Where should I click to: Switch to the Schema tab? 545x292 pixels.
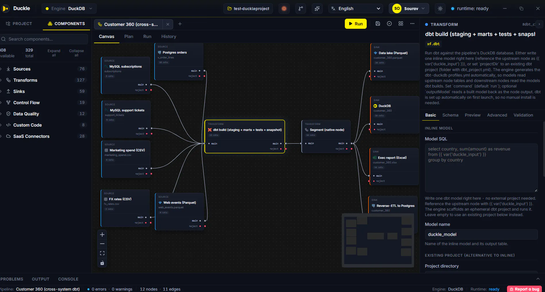tap(450, 115)
